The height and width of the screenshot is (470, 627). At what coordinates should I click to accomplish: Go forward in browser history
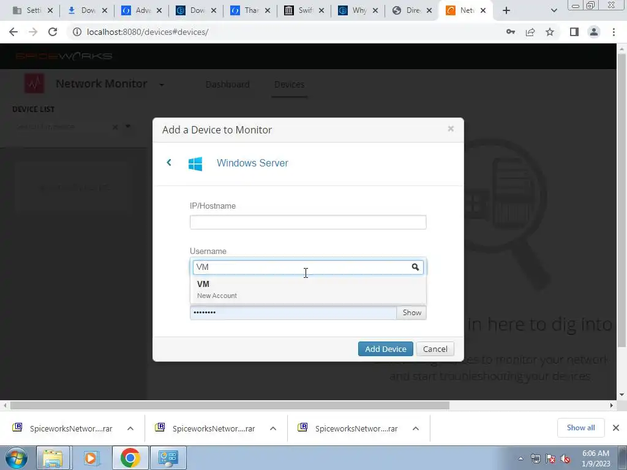(x=33, y=32)
